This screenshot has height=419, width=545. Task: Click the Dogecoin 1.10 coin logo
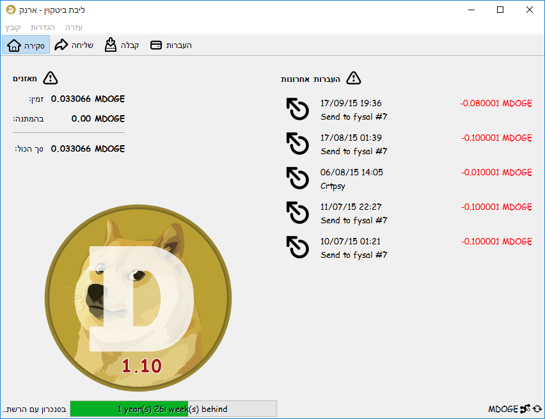(138, 298)
